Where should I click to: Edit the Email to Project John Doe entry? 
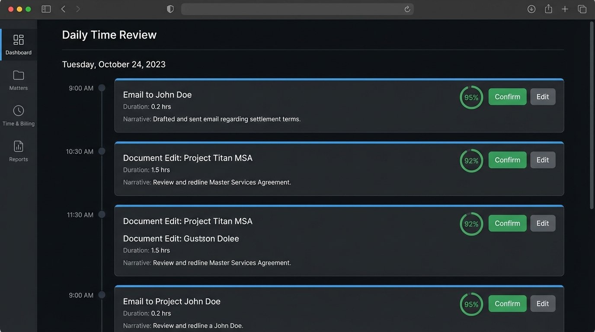543,303
